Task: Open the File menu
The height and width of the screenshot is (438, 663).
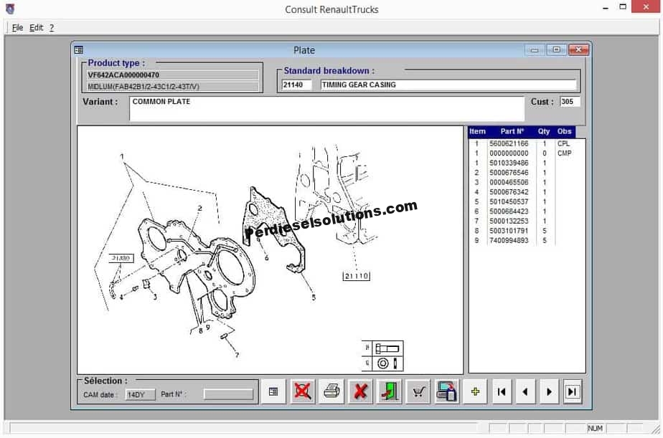Action: point(17,28)
